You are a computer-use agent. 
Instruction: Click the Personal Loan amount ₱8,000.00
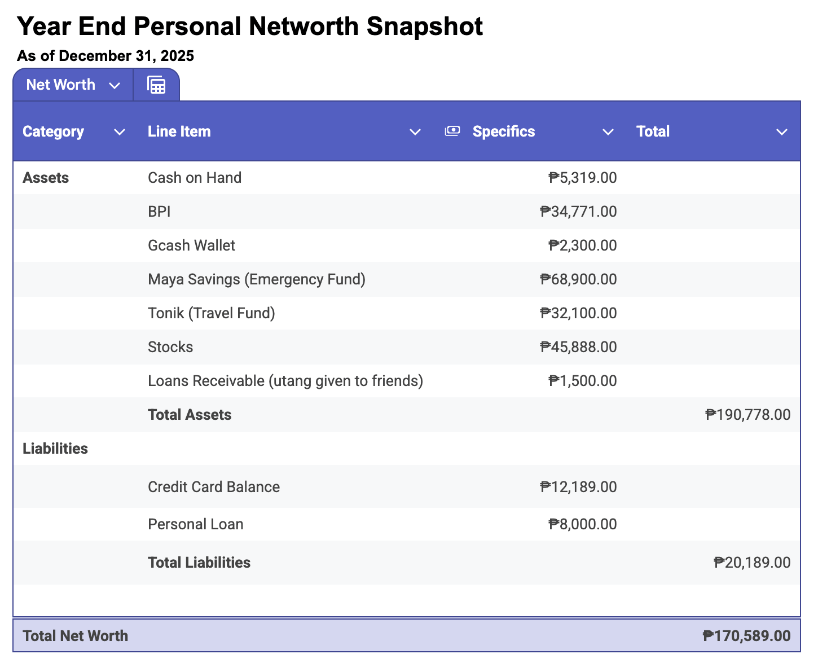583,524
